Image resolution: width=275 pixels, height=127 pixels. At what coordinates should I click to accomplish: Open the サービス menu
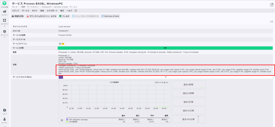tap(26, 11)
